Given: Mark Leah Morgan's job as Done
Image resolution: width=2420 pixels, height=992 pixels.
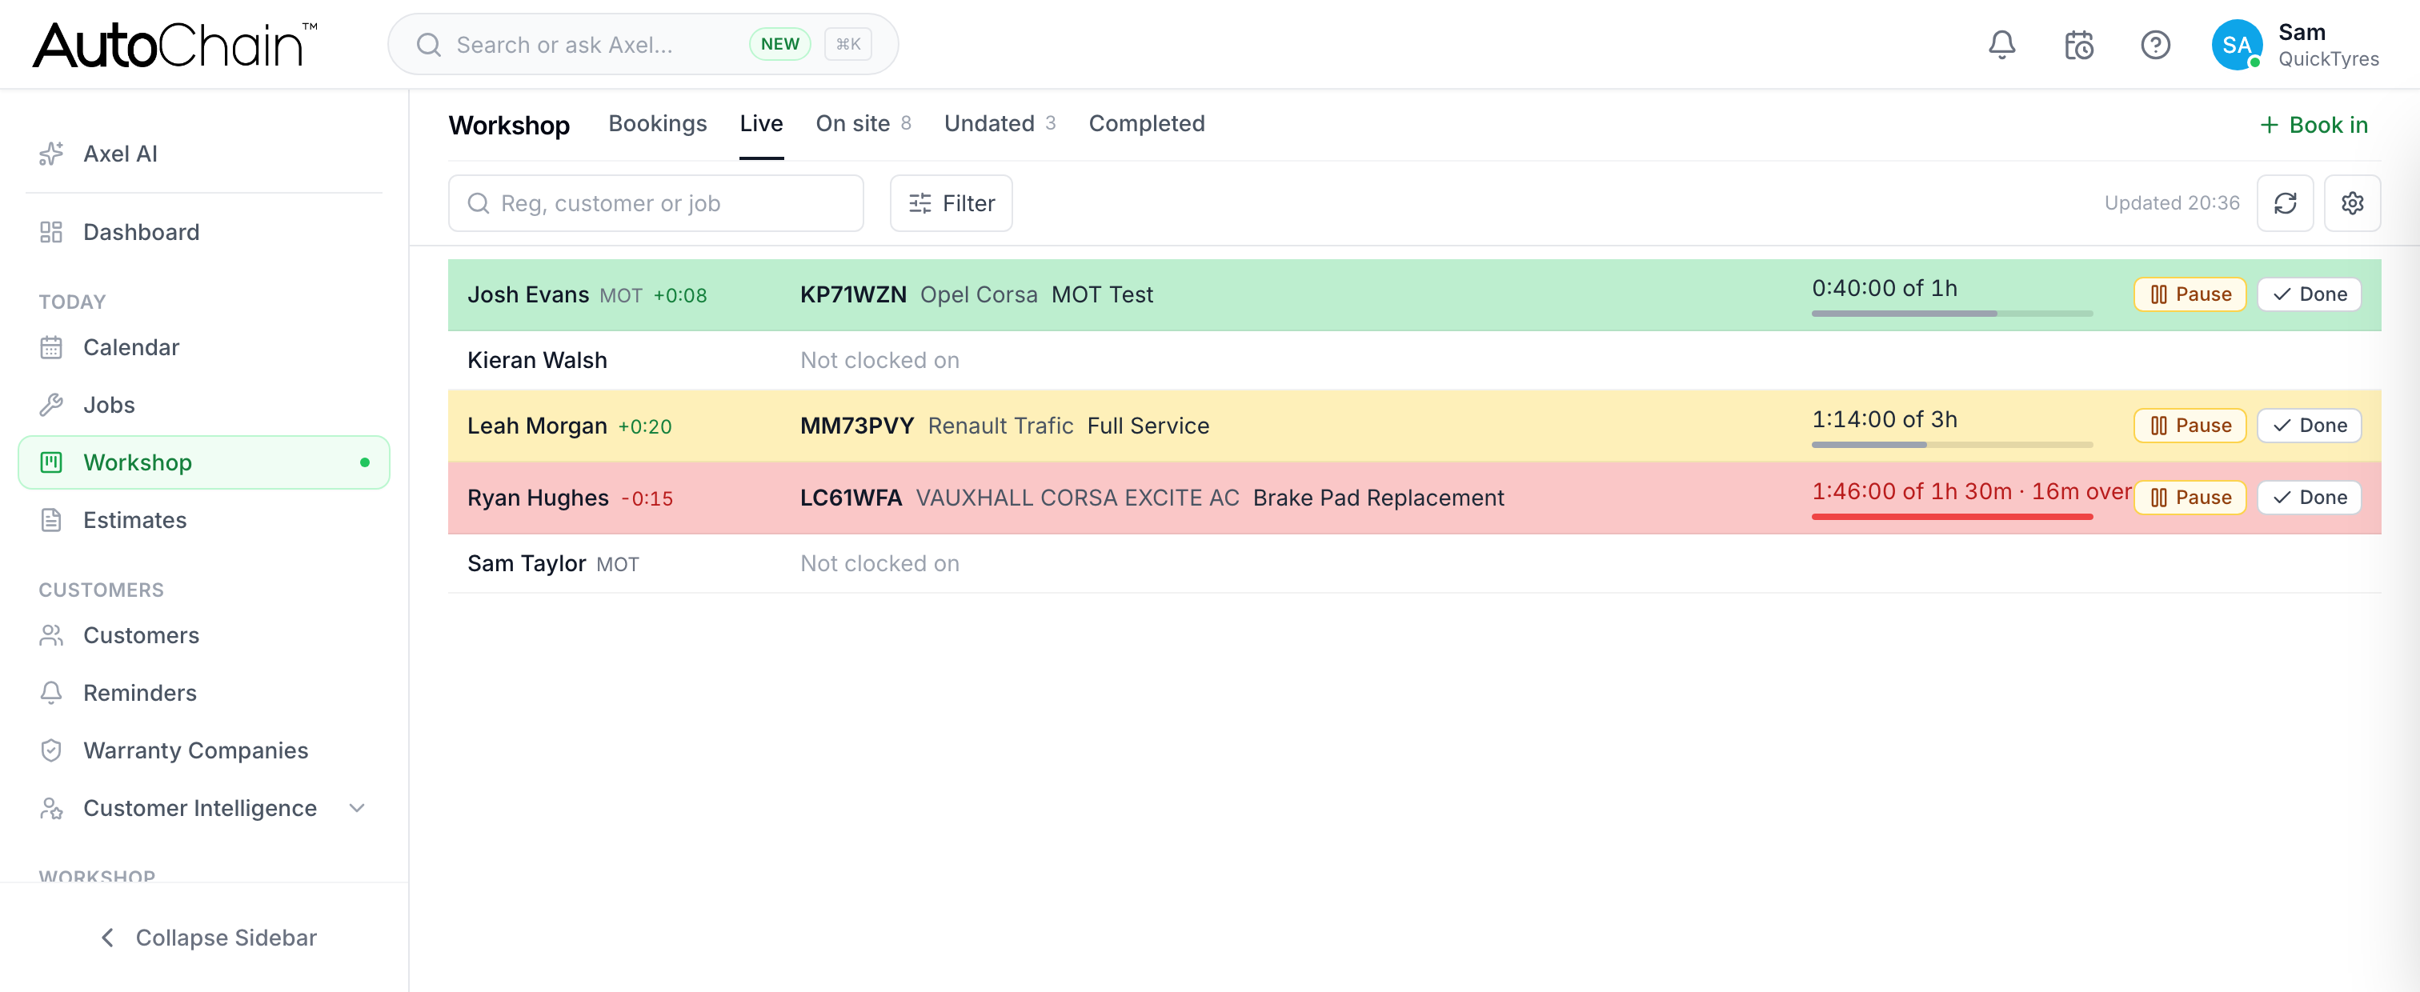Looking at the screenshot, I should [x=2309, y=426].
